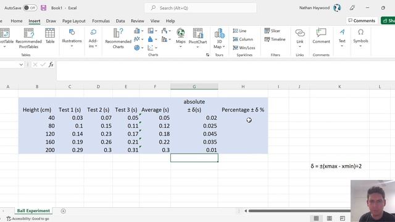Open the Data tab

click(120, 21)
